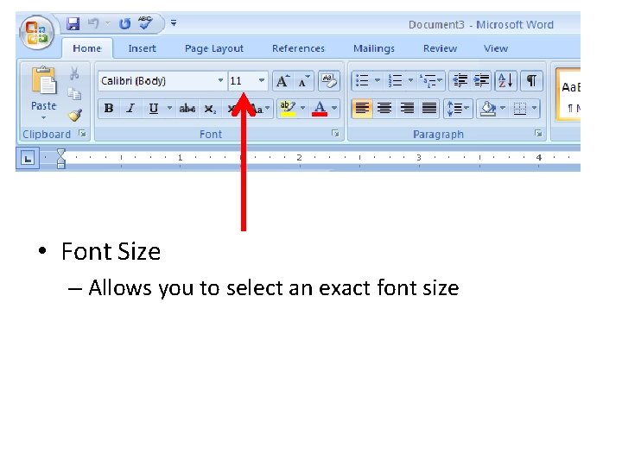Copy the selection

tap(74, 93)
